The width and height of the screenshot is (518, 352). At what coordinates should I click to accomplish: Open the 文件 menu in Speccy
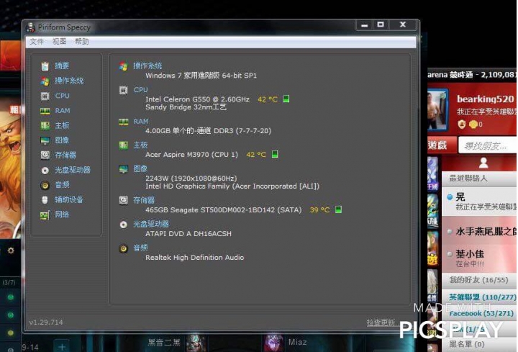tap(37, 41)
